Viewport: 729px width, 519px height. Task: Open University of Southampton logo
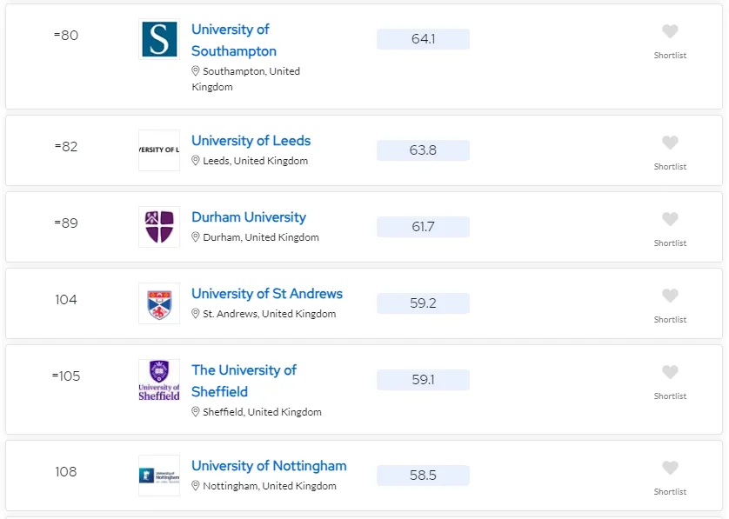point(159,39)
